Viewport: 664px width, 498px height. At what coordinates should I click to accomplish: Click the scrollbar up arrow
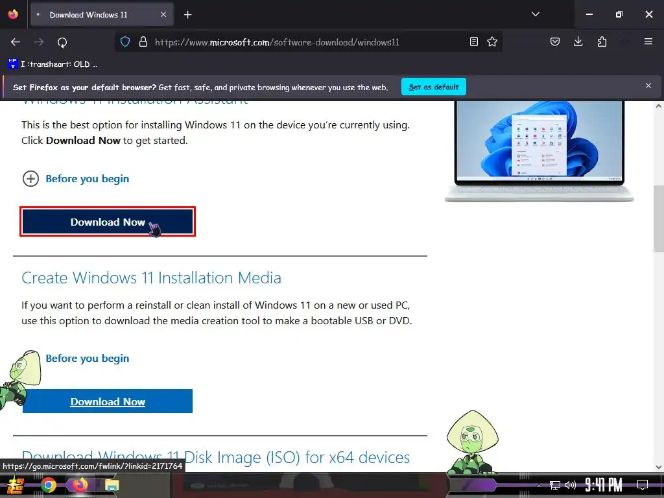[x=659, y=106]
